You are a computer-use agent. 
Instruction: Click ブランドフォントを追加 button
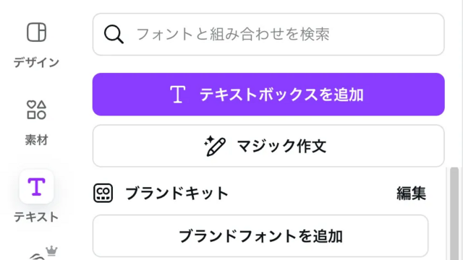coord(260,236)
